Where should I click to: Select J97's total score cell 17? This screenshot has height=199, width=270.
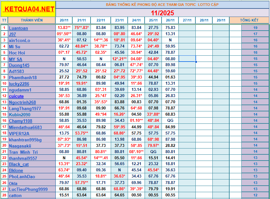[x=255, y=34]
